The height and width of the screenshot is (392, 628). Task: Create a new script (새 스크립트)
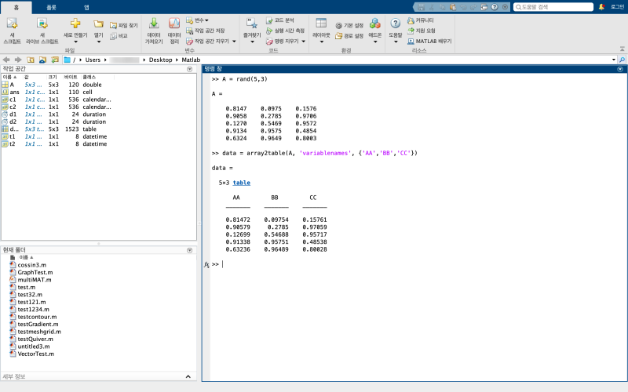[x=12, y=31]
